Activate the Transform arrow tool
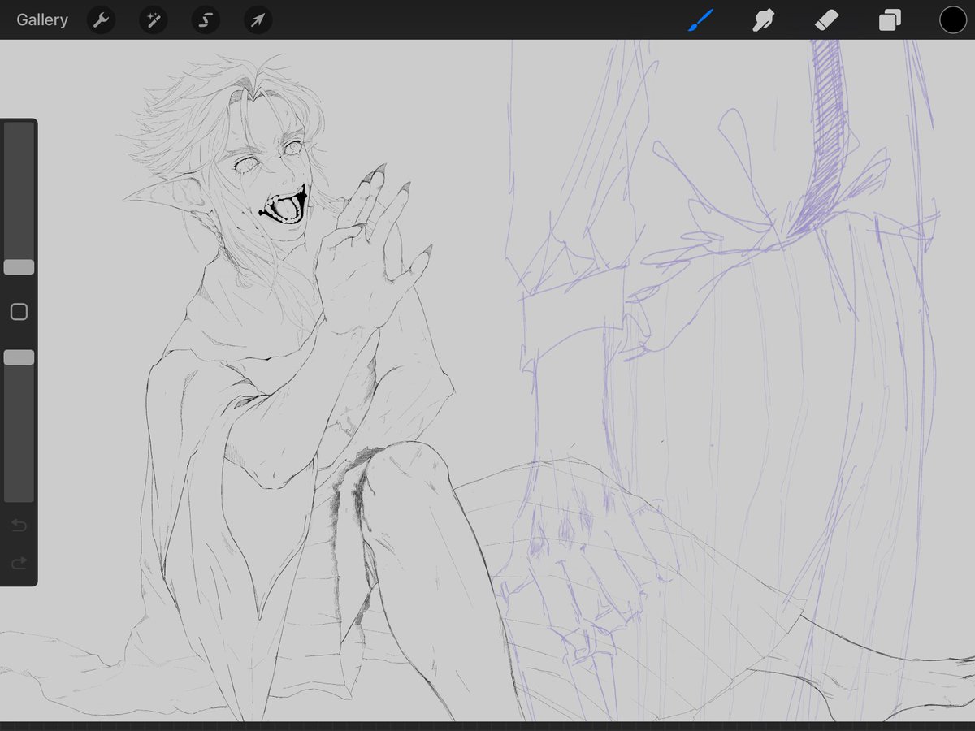This screenshot has width=975, height=731. 258,19
